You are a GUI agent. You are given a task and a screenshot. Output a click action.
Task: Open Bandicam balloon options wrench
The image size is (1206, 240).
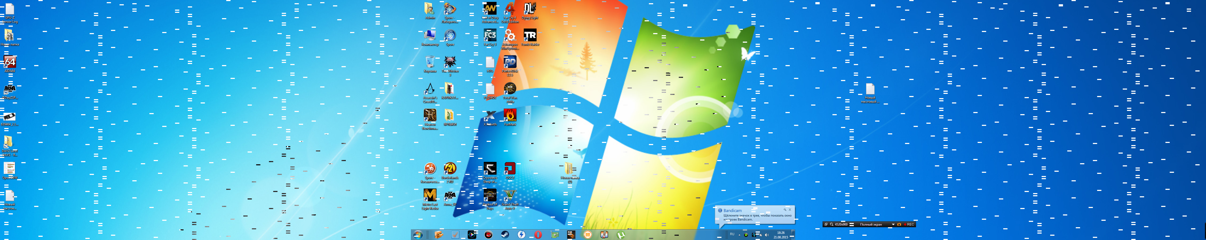[x=785, y=210]
